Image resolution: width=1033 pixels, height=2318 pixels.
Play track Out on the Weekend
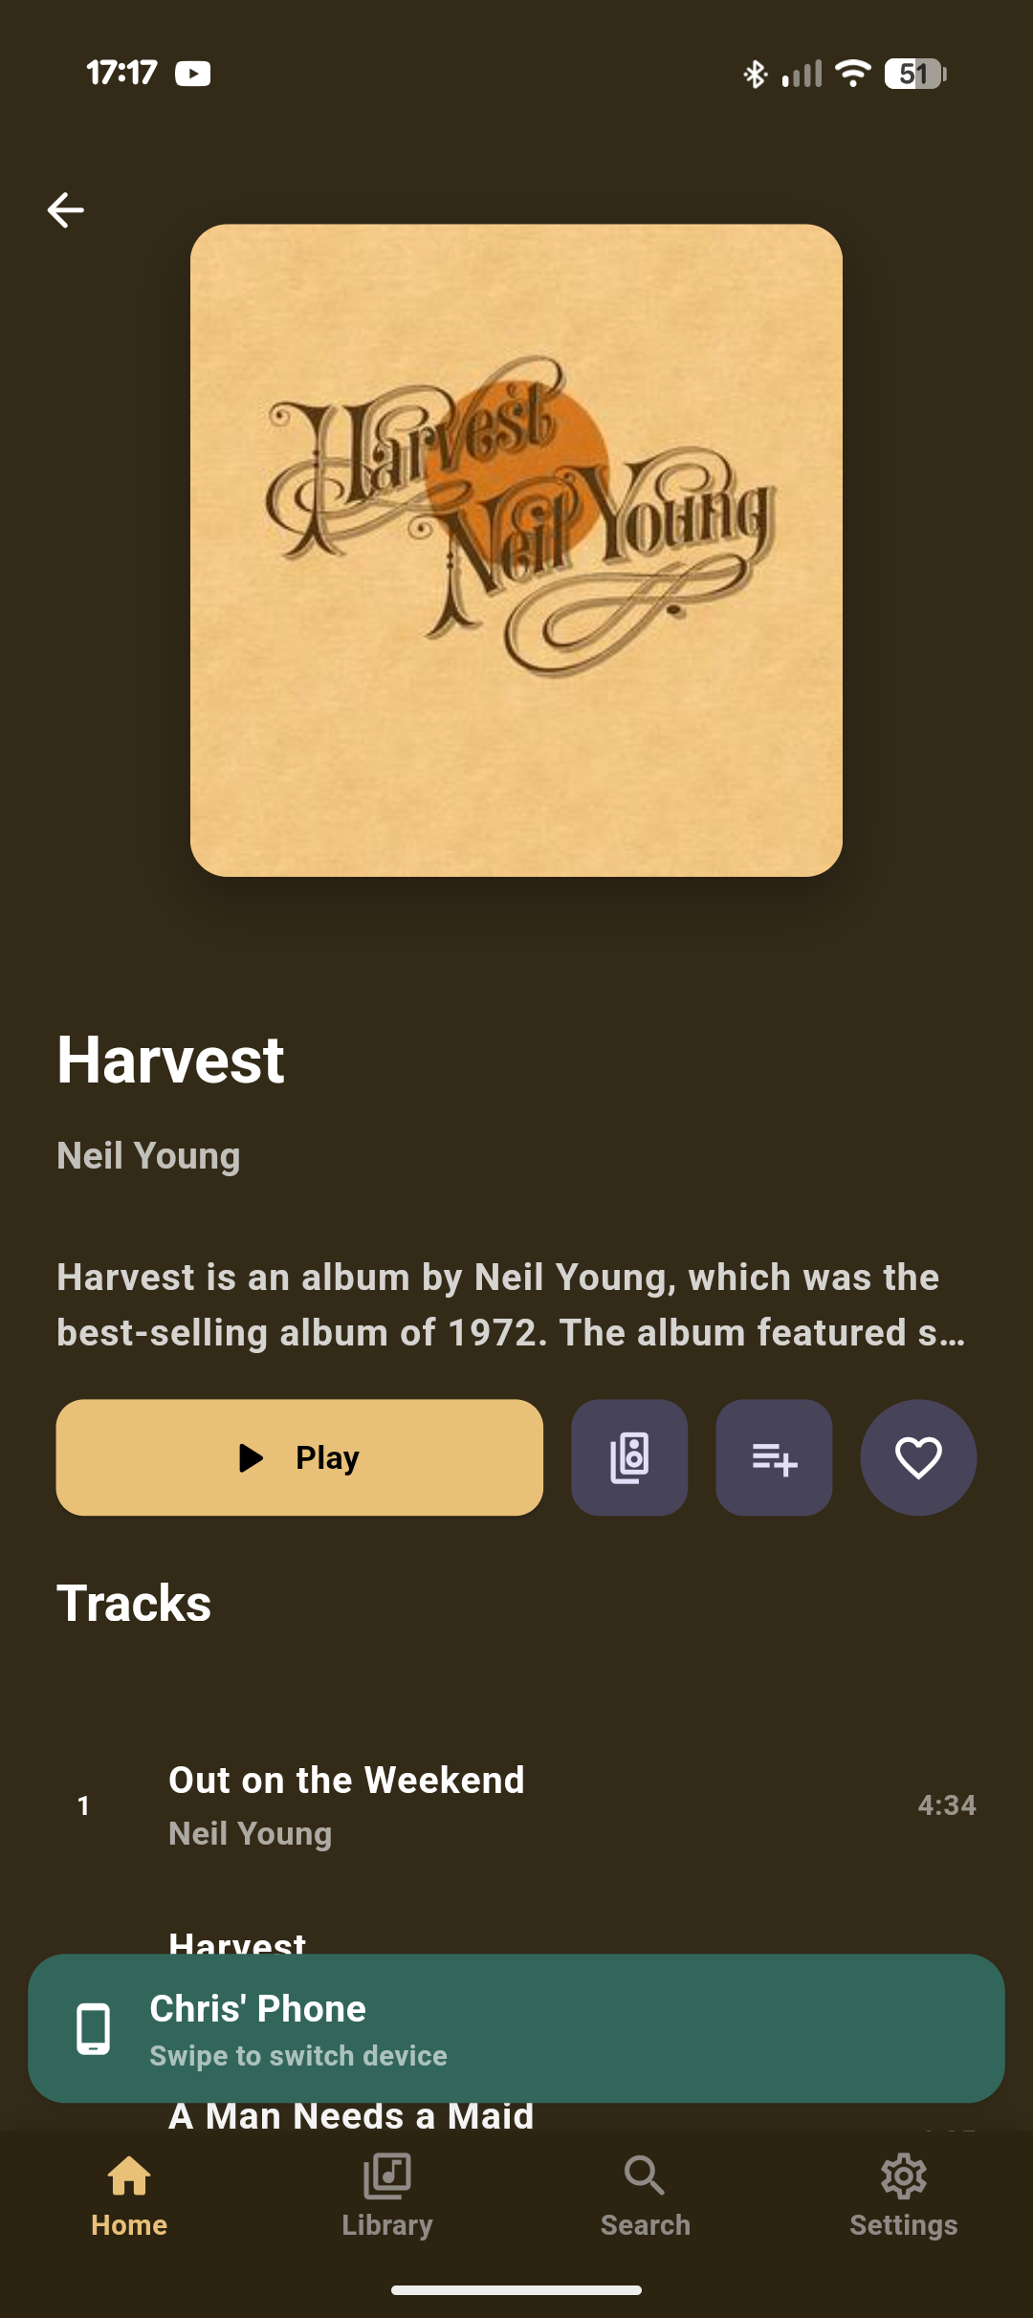516,1805
